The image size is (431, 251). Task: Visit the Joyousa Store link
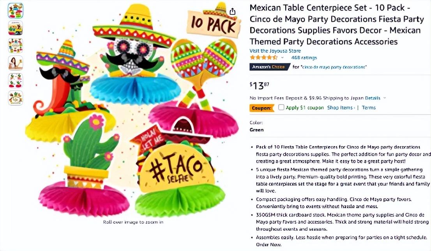point(275,51)
